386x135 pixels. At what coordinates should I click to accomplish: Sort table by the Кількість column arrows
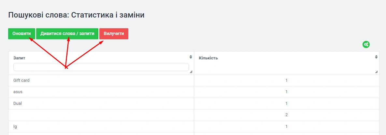(376, 57)
